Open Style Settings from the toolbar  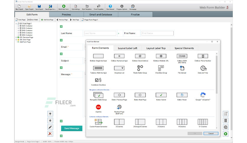click(x=76, y=7)
